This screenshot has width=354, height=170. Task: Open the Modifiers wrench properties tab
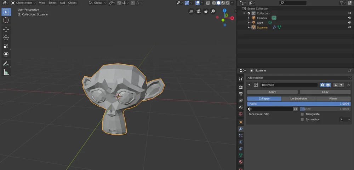click(x=241, y=129)
